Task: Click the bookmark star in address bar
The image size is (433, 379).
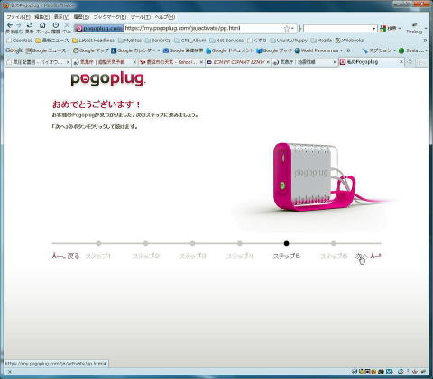Action: point(287,29)
